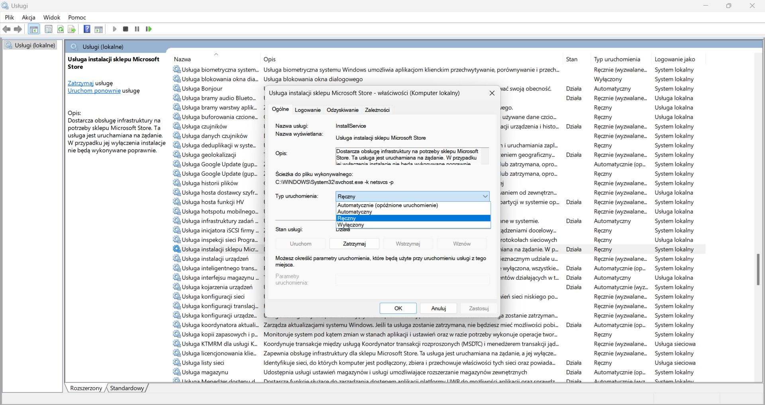Viewport: 765px width, 405px height.
Task: Click the gear icon of Usługa magazynu
Action: (x=177, y=372)
